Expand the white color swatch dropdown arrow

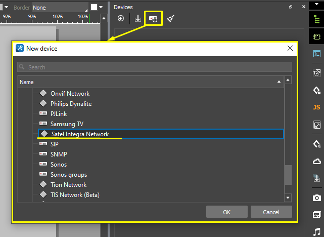pyautogui.click(x=101, y=8)
